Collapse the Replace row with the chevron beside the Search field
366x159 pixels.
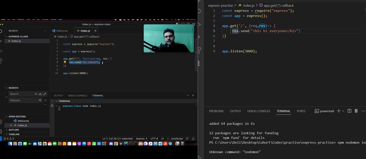(7, 97)
